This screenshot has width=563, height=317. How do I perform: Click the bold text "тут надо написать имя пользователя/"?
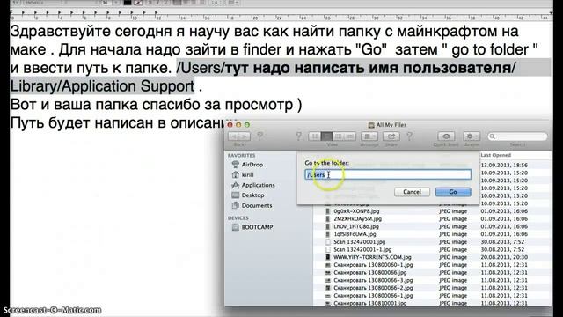(370, 68)
